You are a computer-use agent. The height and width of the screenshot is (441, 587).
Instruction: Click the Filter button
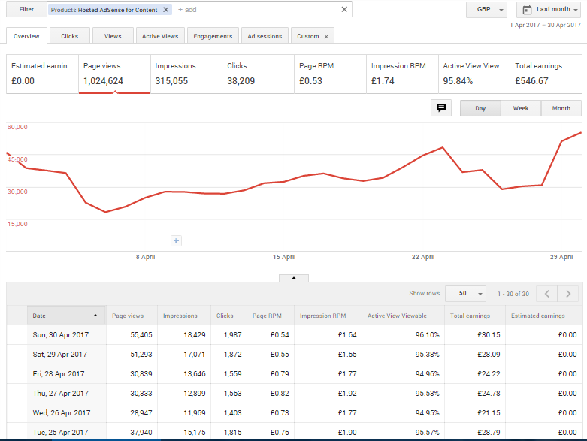coord(26,10)
